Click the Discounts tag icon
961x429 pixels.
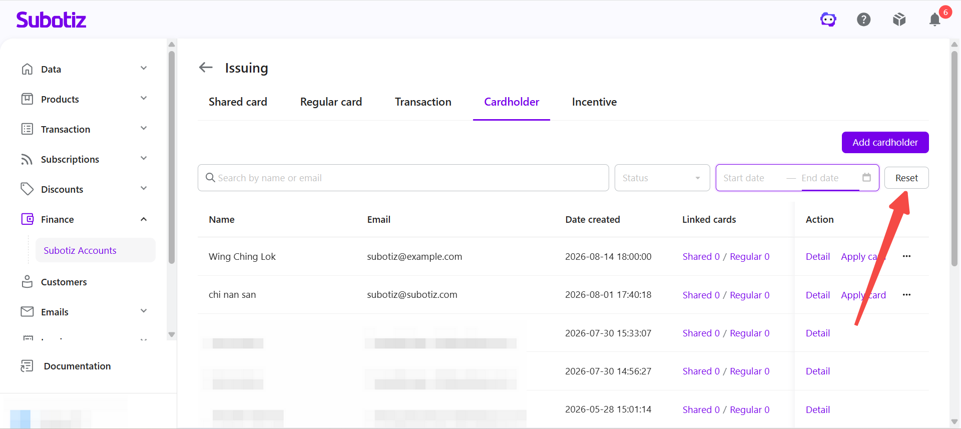coord(27,189)
